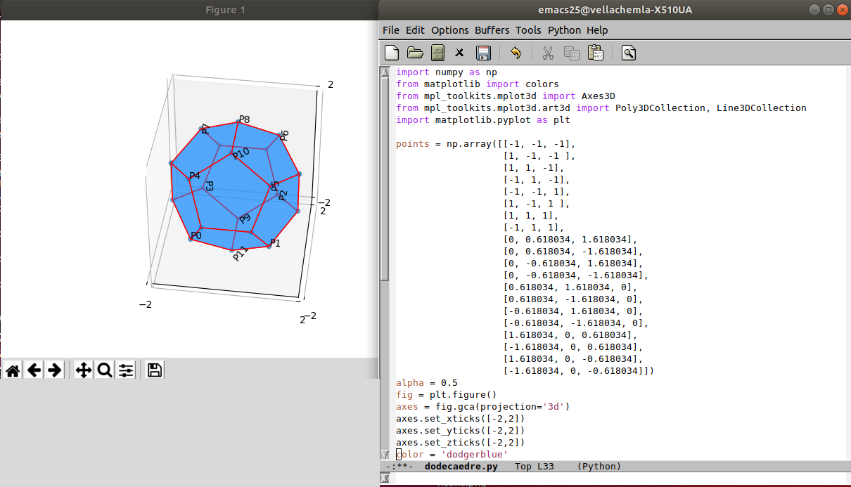Go forward to next plot view
851x487 pixels.
(55, 370)
